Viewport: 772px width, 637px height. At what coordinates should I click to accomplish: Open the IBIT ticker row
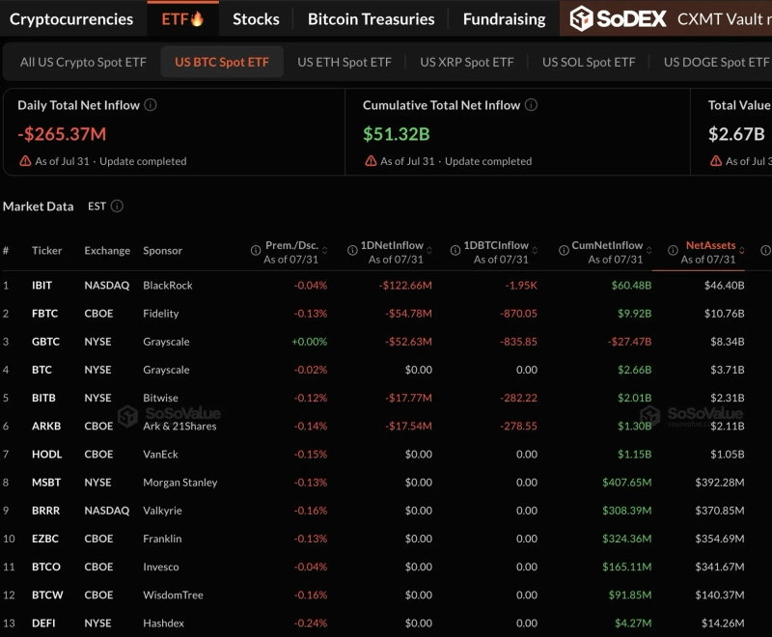tap(41, 285)
